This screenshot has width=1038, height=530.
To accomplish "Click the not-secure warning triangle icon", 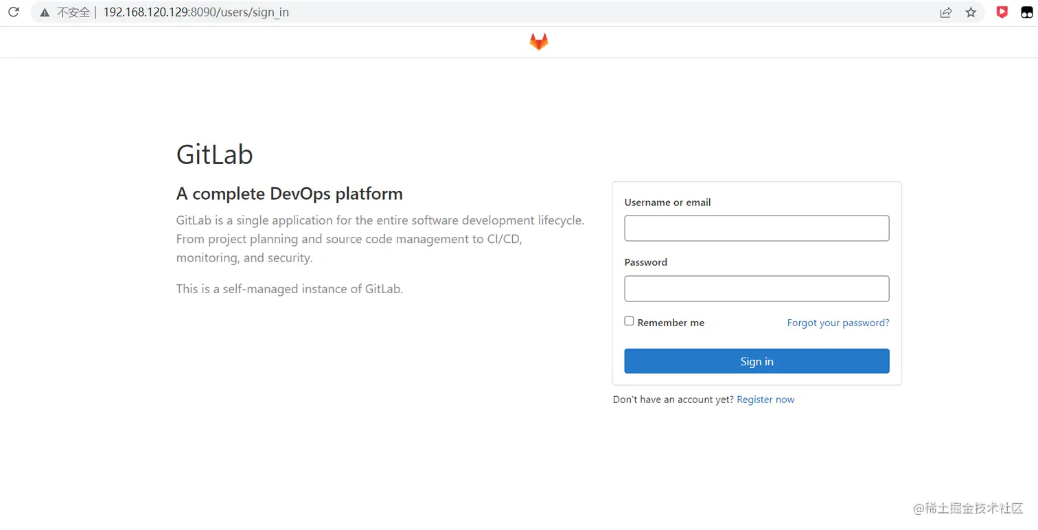I will [45, 12].
